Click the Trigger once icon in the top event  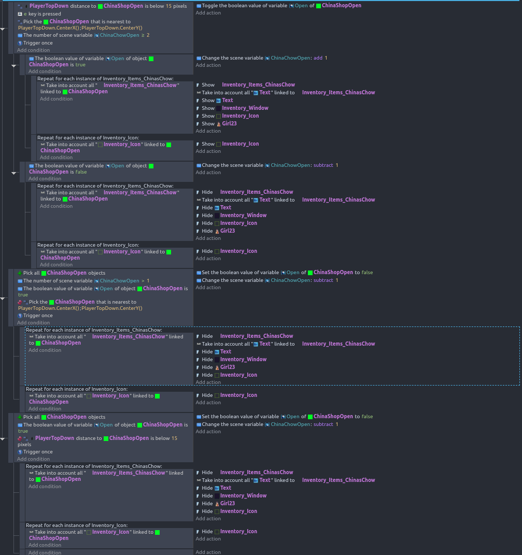19,42
